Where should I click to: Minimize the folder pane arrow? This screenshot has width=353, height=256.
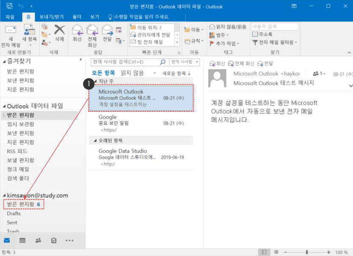pyautogui.click(x=81, y=60)
